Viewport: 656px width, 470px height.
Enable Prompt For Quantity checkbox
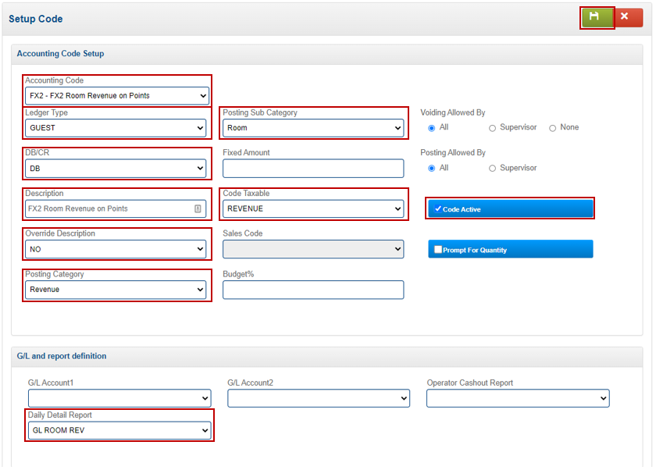point(438,250)
